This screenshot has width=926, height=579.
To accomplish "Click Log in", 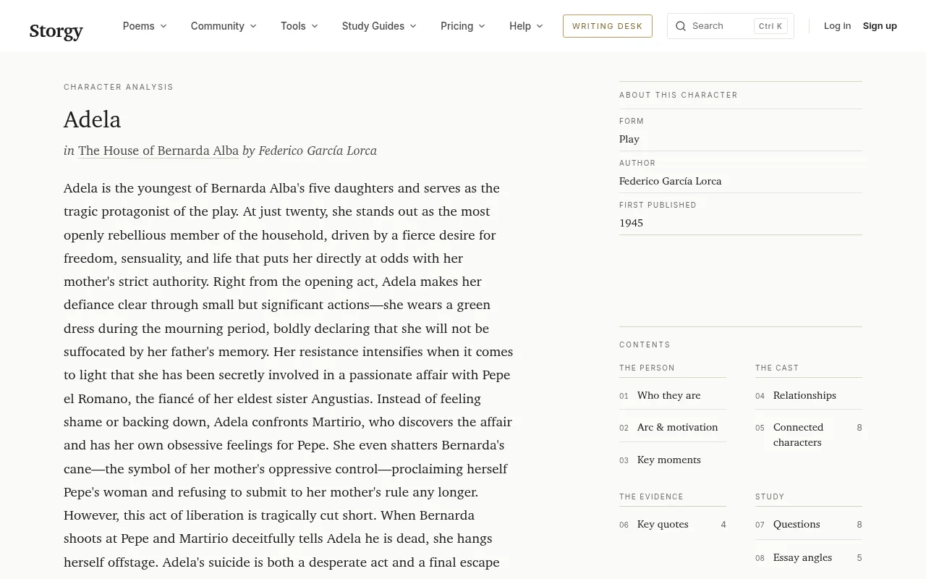I will tap(837, 26).
